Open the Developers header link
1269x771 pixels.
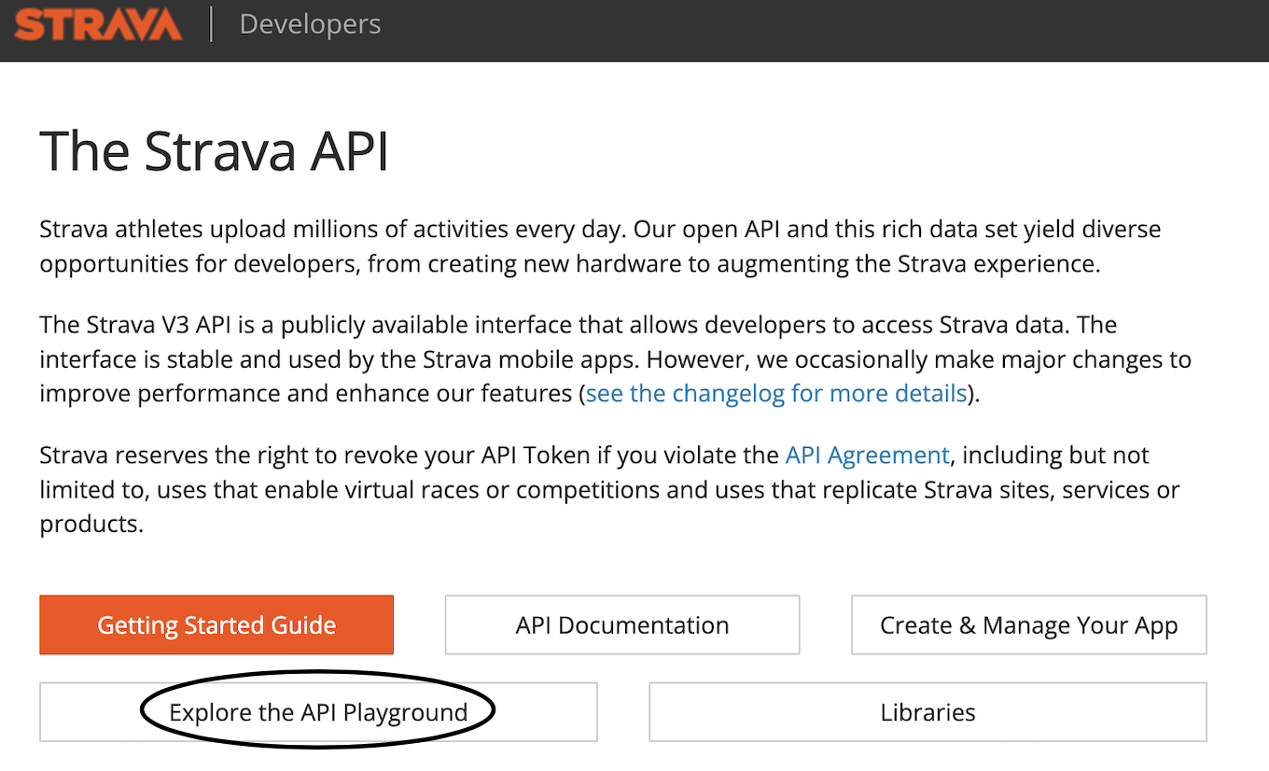click(x=310, y=24)
